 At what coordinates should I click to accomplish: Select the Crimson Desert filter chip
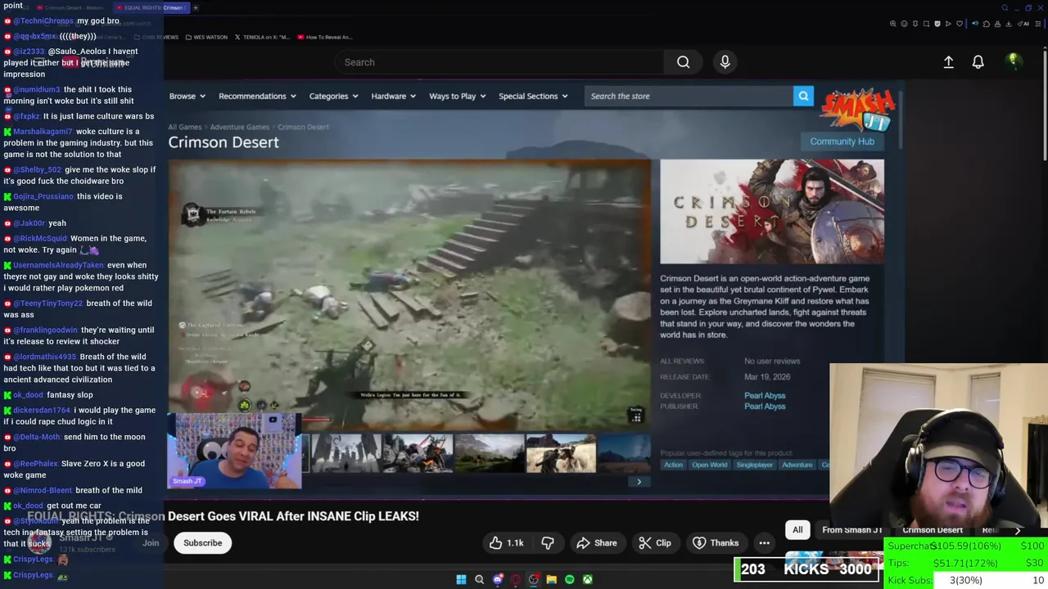click(x=932, y=530)
